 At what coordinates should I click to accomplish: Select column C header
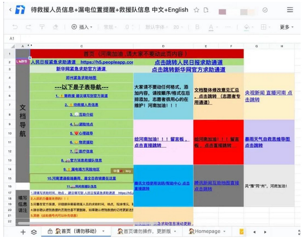click(x=81, y=46)
